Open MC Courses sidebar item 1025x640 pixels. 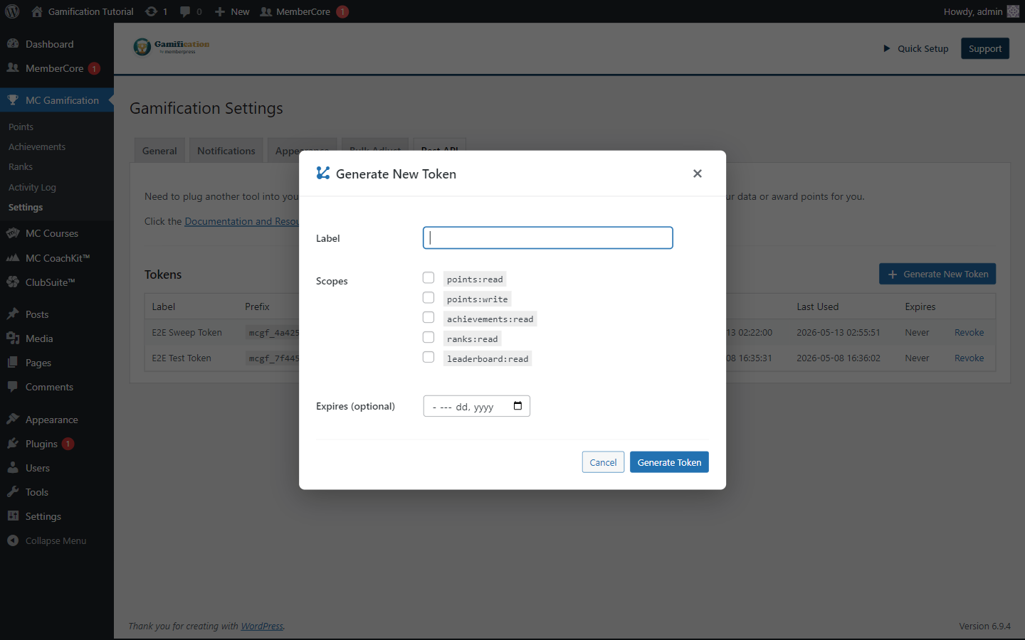click(57, 233)
